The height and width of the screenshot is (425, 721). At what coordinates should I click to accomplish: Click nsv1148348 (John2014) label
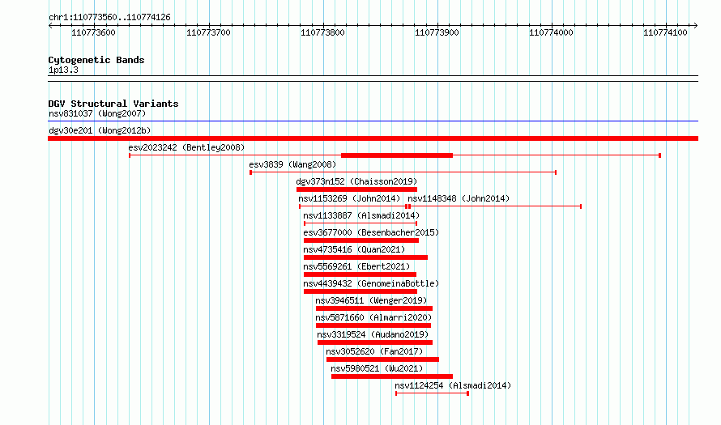pyautogui.click(x=459, y=198)
